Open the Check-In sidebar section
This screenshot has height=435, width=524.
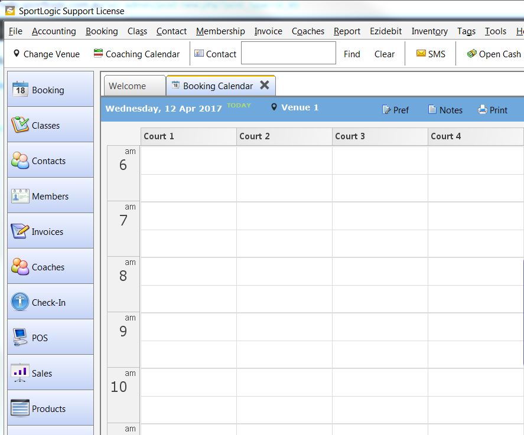50,302
